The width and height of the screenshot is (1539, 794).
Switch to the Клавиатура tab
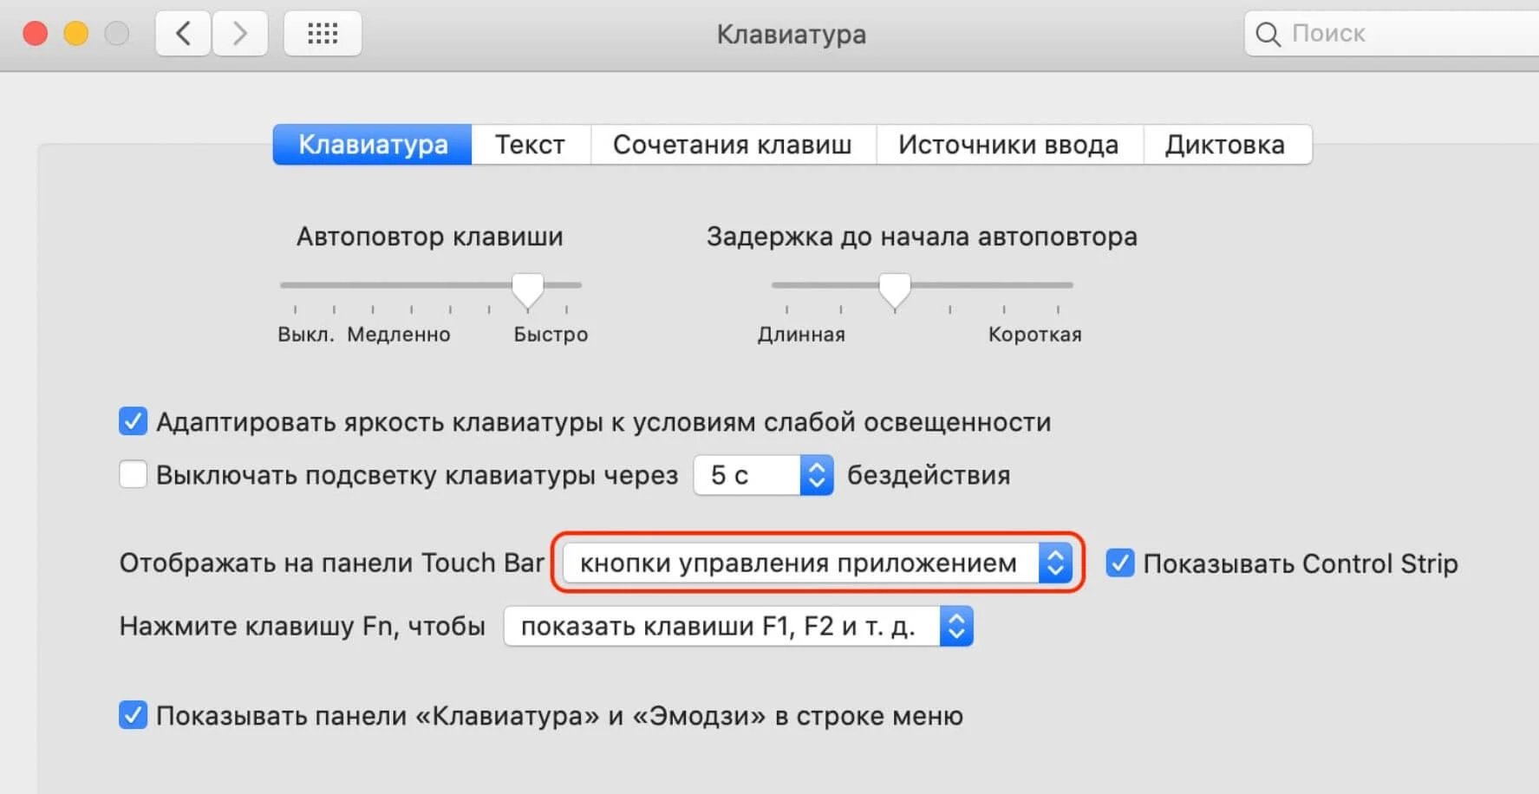click(373, 145)
